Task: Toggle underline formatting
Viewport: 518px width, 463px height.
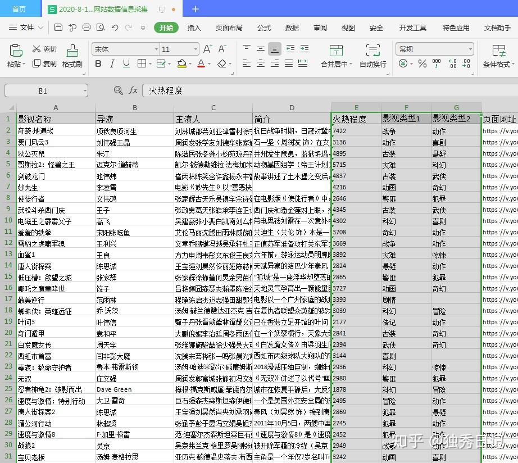Action: 126,64
